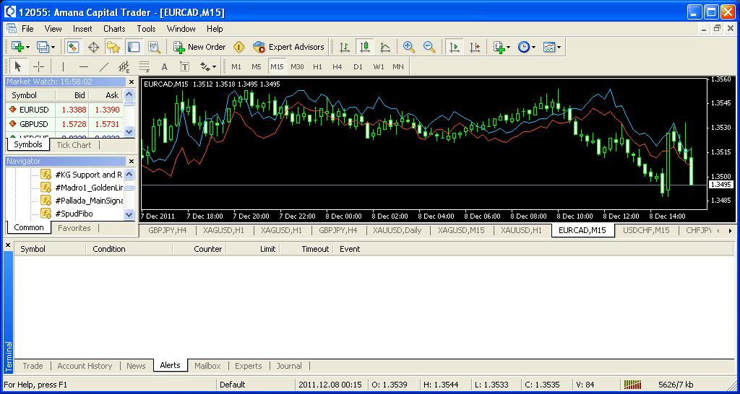
Task: Open the Indicators list dropdown
Action: [502, 47]
